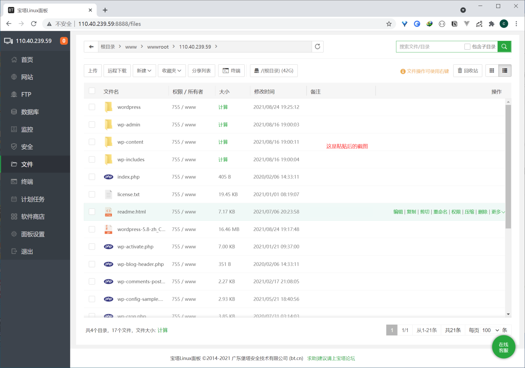Viewport: 525px width, 368px height.
Task: Click the wp-activate.php file icon
Action: (108, 247)
